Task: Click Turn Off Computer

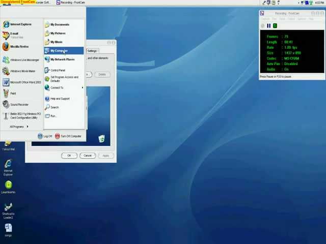Action: (68, 136)
